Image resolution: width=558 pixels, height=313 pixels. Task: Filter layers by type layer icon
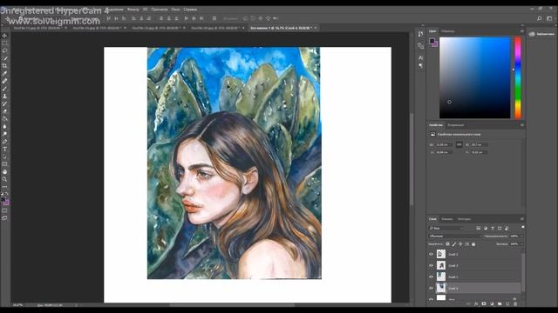tap(493, 228)
